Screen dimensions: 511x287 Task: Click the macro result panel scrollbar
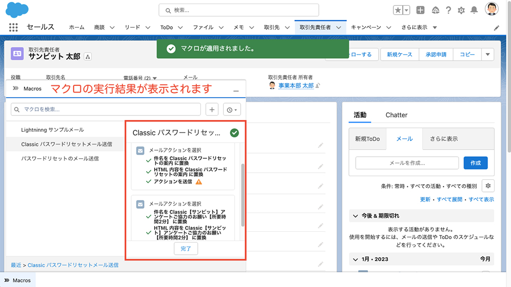(x=242, y=195)
